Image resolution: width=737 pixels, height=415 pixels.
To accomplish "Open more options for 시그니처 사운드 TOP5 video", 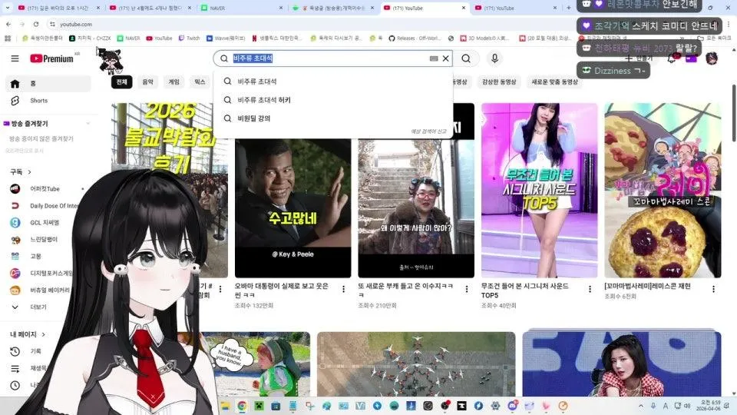I will click(x=590, y=289).
